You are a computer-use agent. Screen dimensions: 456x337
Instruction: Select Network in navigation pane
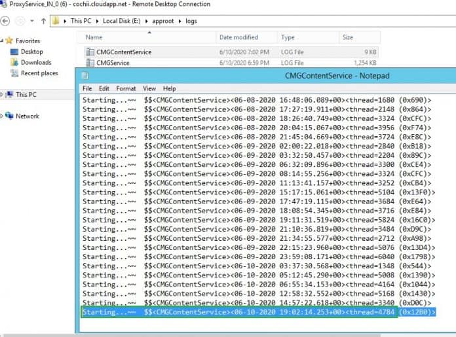28,116
